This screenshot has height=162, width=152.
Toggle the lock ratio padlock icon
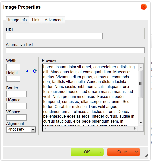coord(27,71)
